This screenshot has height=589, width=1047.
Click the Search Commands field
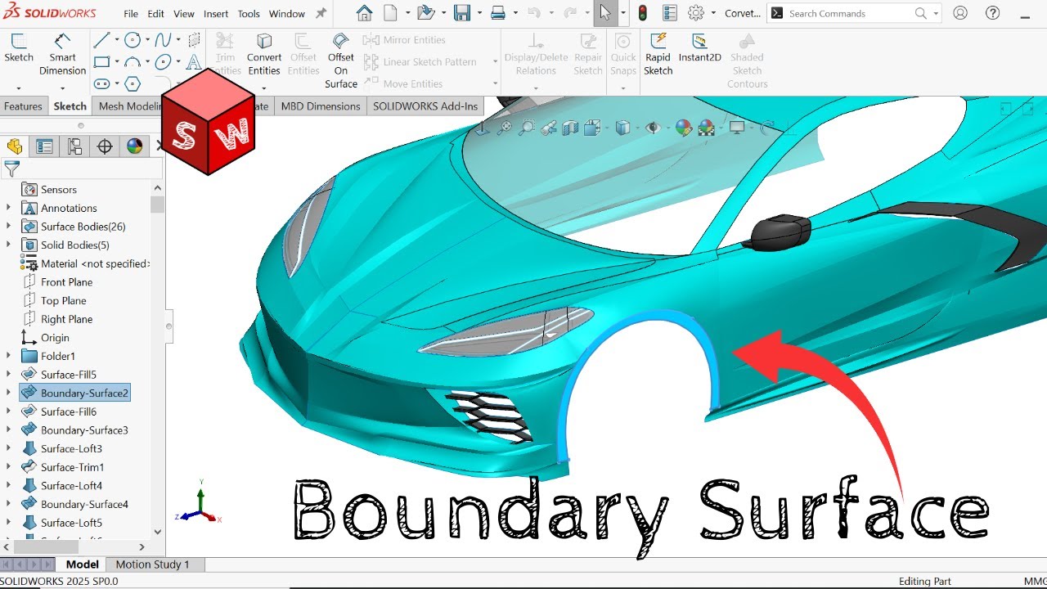(855, 13)
